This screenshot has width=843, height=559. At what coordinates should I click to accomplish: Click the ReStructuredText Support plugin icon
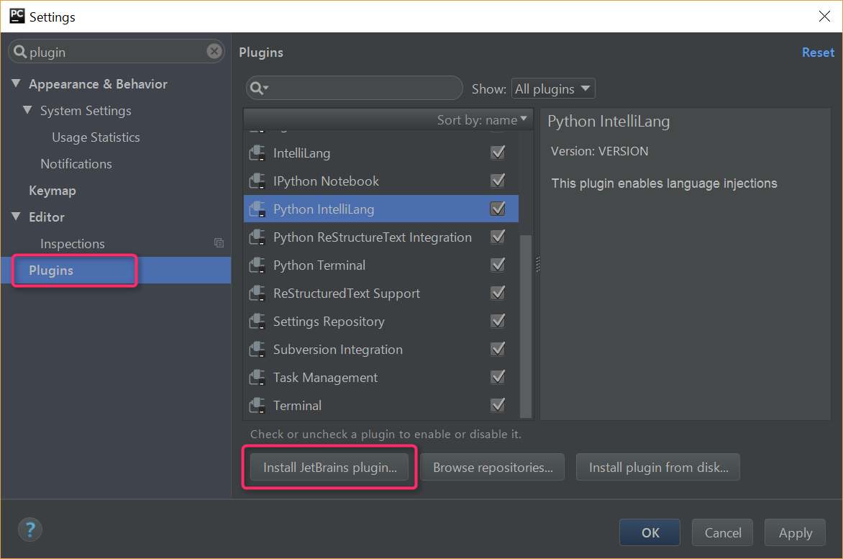(x=257, y=294)
